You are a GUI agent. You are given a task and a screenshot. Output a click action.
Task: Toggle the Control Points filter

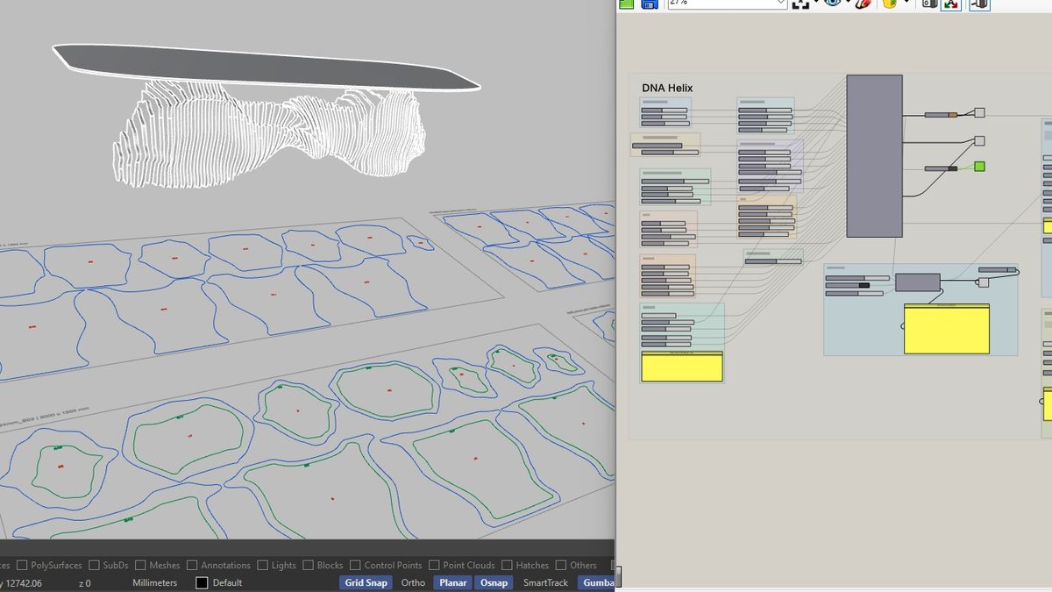355,566
